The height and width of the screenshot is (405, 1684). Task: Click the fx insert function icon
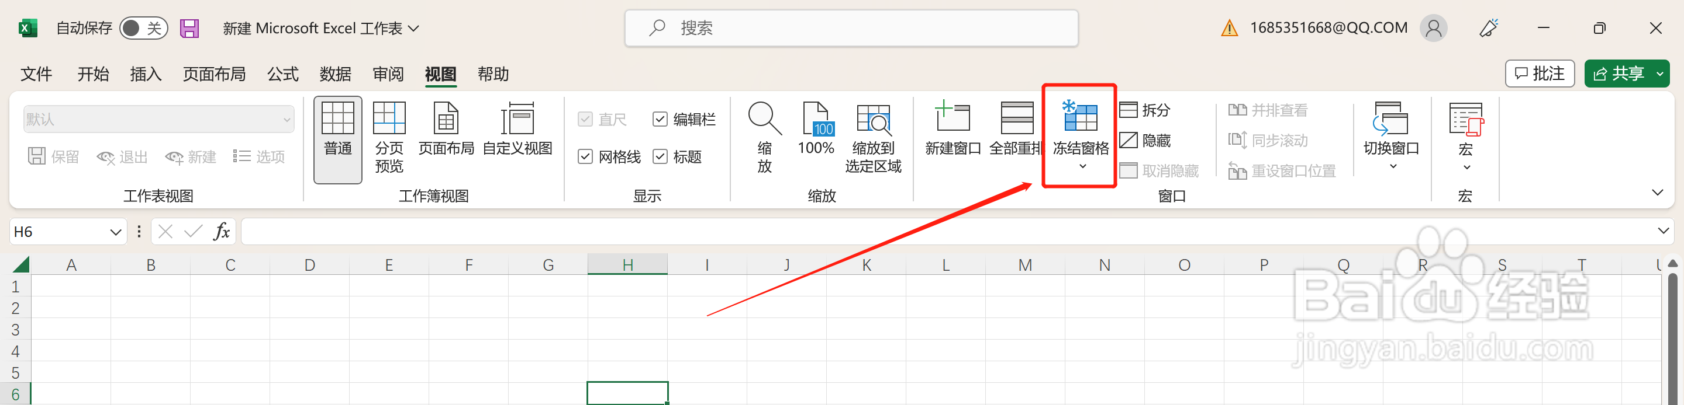221,232
